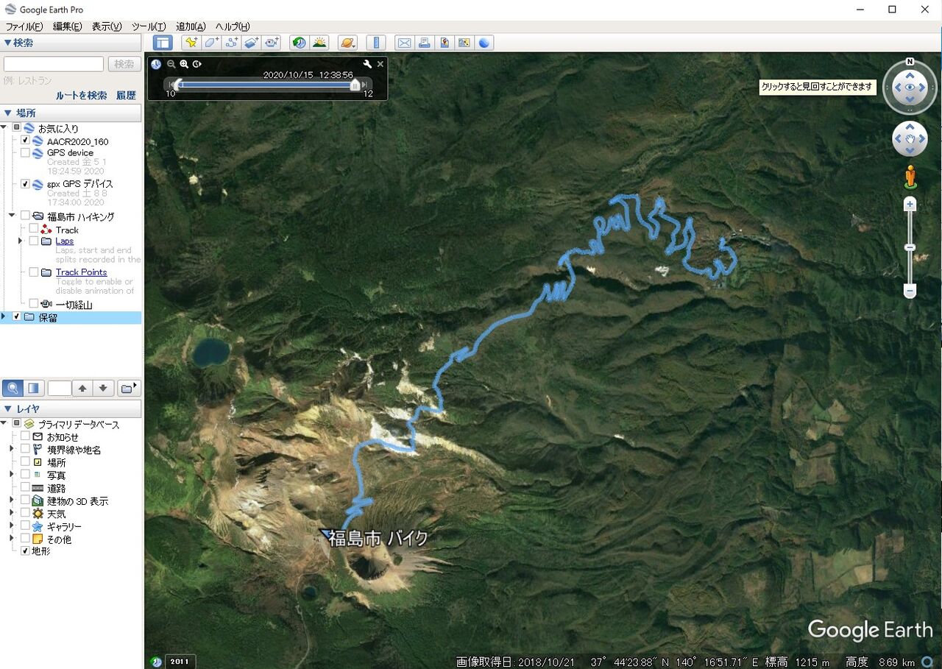Collapse the 福島市 ハイキング tree node
Viewport: 942px width, 669px height.
click(13, 216)
